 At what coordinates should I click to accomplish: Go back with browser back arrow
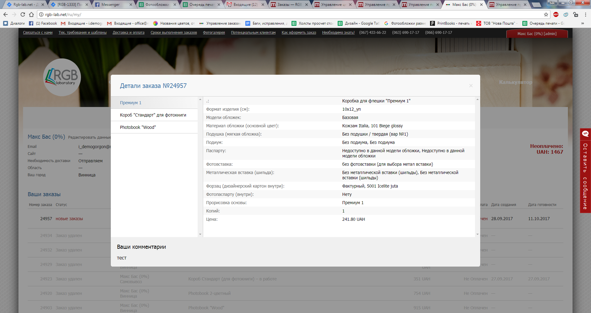tap(6, 14)
